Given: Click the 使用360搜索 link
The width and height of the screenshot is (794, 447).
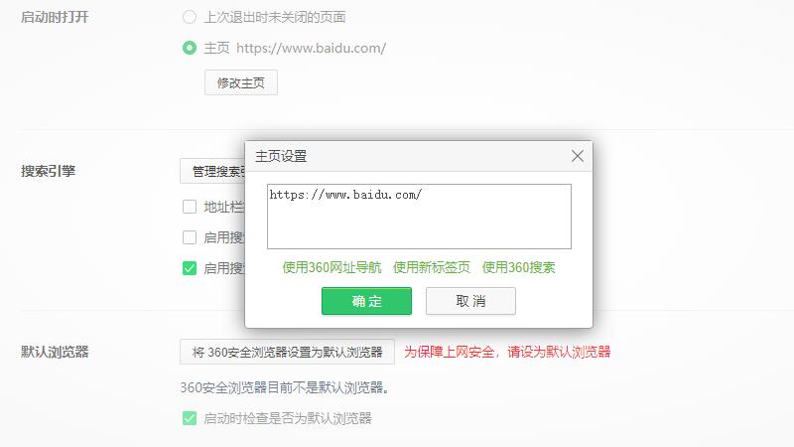Looking at the screenshot, I should click(x=518, y=267).
